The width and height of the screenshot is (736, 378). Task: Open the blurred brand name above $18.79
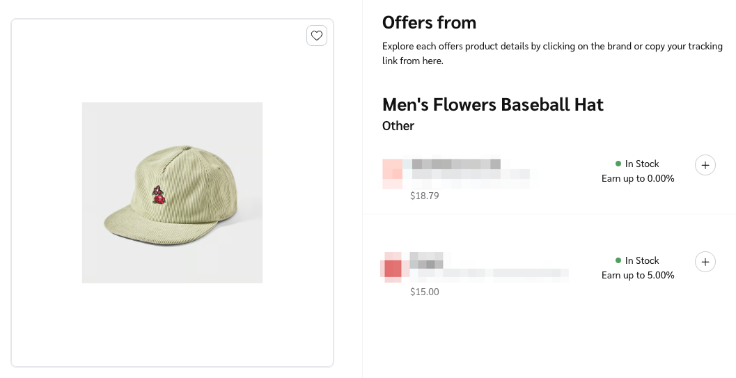[456, 165]
